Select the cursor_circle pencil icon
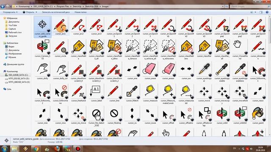The height and width of the screenshot is (152, 271). [x=61, y=47]
